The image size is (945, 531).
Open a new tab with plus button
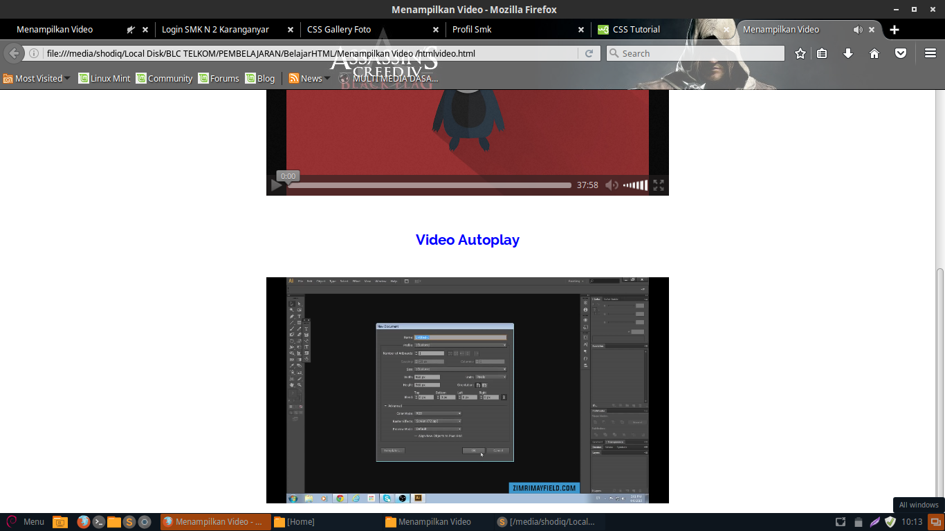tap(894, 30)
